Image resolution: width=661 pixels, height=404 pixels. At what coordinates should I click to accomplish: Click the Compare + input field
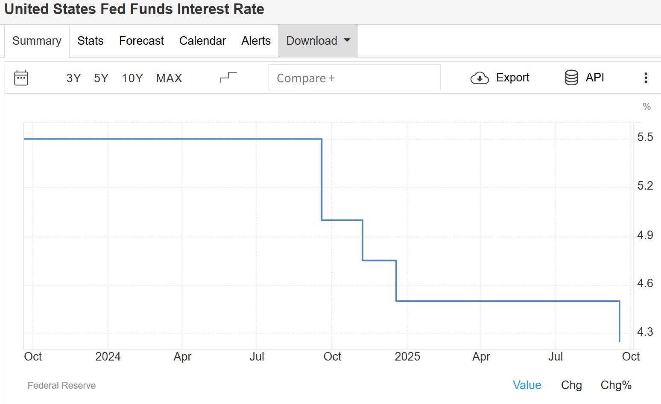(x=354, y=78)
